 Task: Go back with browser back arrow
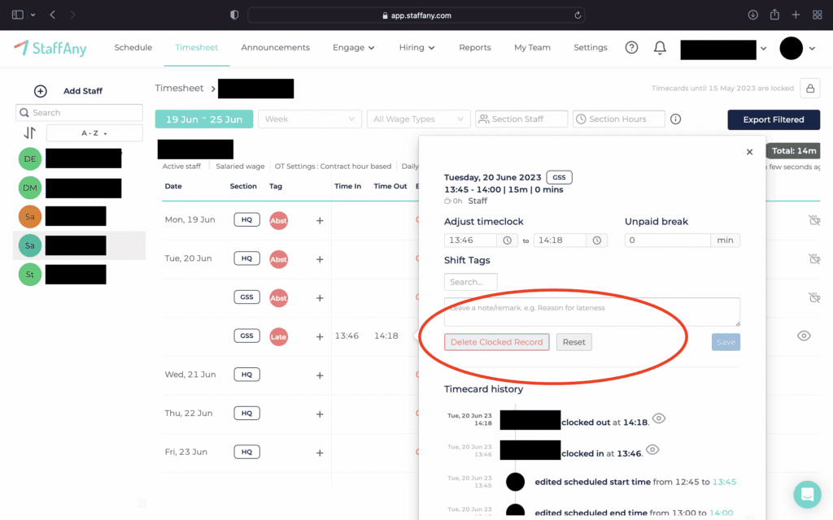pos(53,15)
